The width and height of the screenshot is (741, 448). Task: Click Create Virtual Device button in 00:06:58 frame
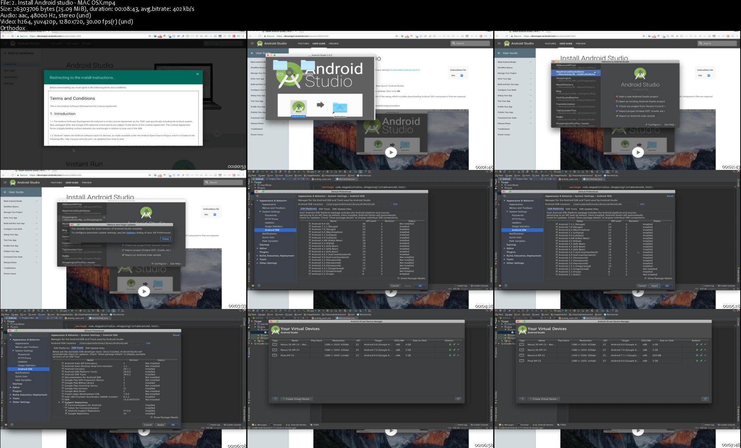coord(297,399)
